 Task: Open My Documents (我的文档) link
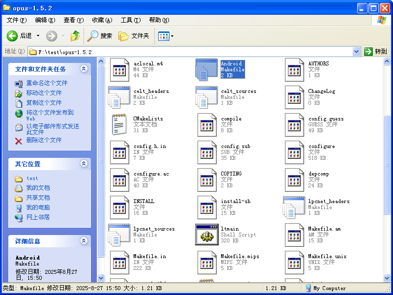pos(38,188)
